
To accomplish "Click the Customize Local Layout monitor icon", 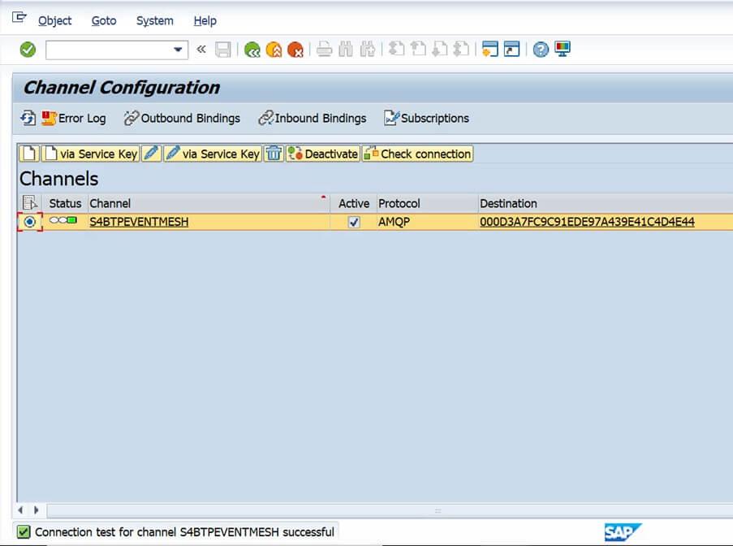I will 563,49.
